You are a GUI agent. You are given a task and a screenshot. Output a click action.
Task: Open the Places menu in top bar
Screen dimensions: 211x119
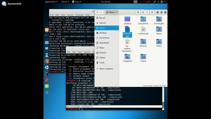tap(65, 2)
